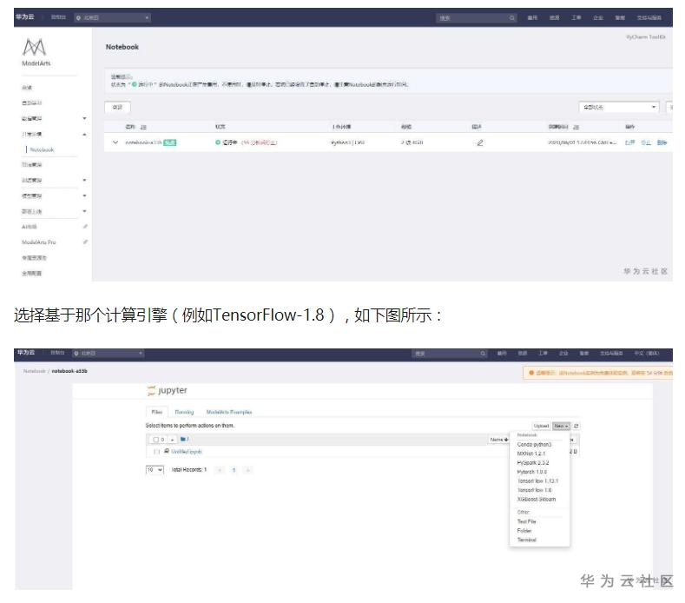Click the search field above the Jupyter page

pyautogui.click(x=450, y=354)
